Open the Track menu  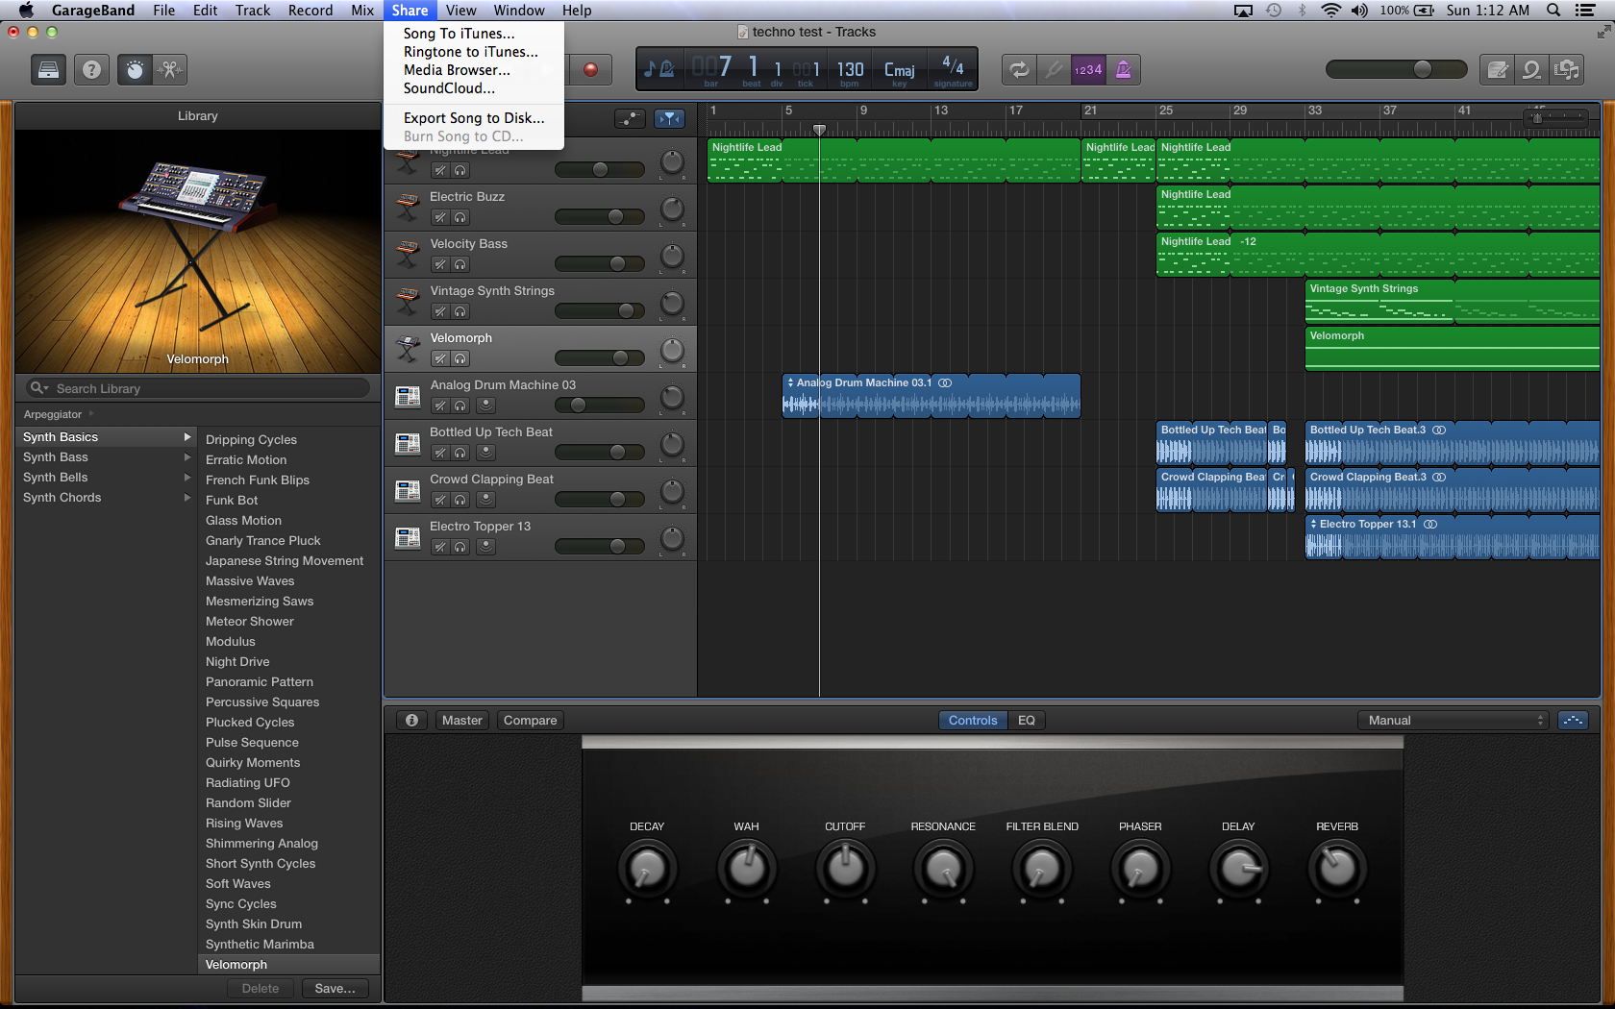(253, 11)
